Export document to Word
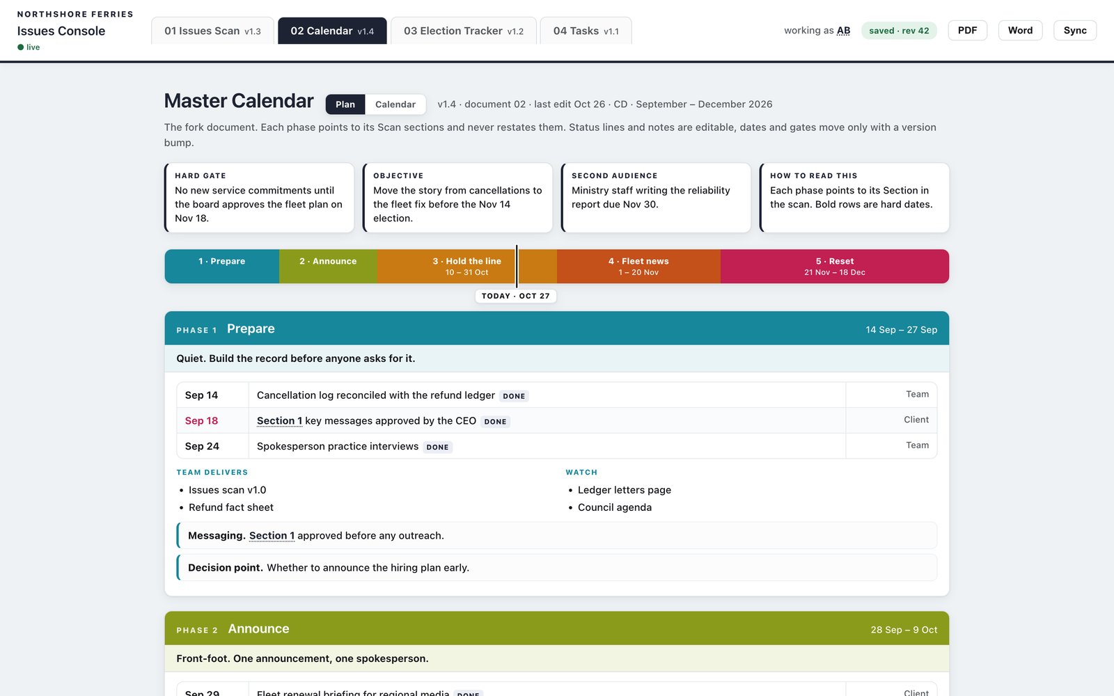1114x696 pixels. pyautogui.click(x=1020, y=31)
